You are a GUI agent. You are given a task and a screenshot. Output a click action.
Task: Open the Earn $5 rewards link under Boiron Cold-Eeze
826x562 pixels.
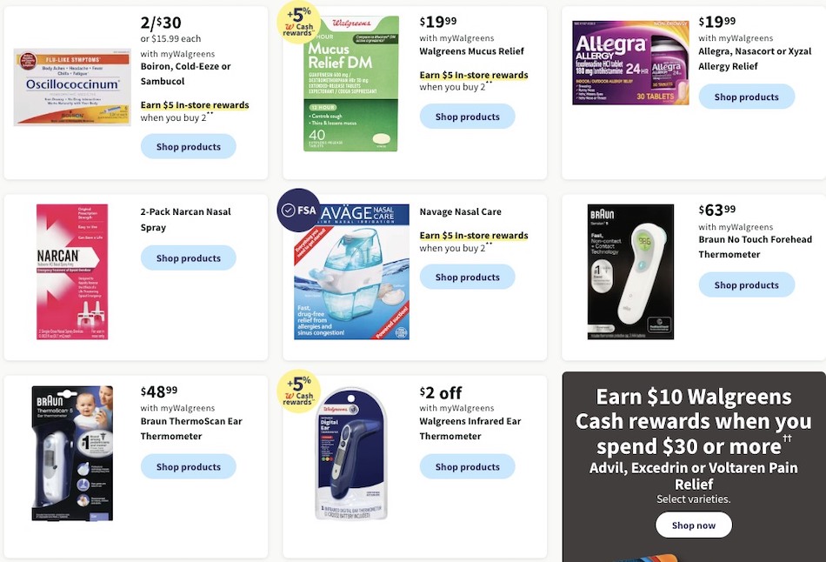pyautogui.click(x=195, y=104)
